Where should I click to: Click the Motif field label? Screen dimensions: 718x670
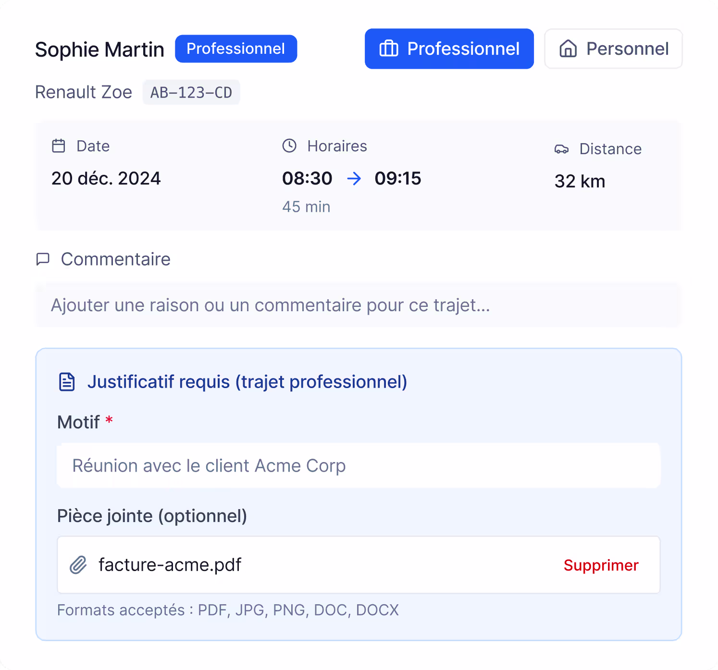click(x=78, y=422)
